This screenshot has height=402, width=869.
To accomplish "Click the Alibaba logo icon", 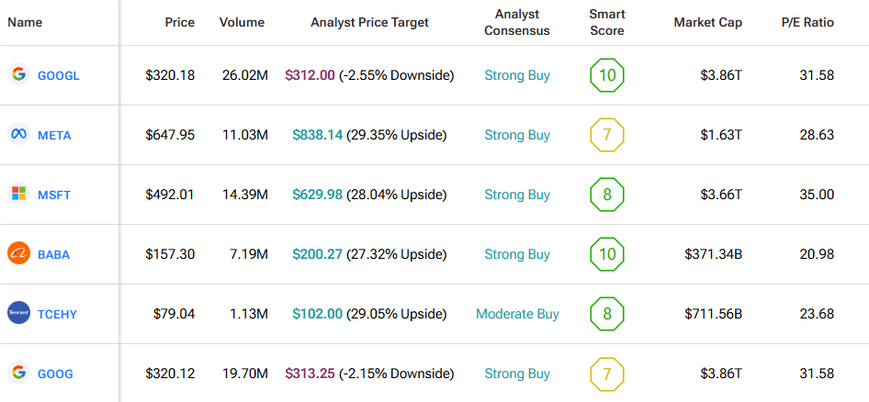I will coord(18,254).
